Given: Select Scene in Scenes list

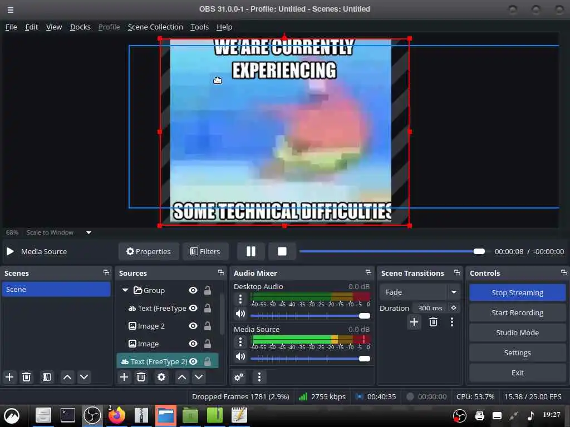Looking at the screenshot, I should (x=56, y=289).
